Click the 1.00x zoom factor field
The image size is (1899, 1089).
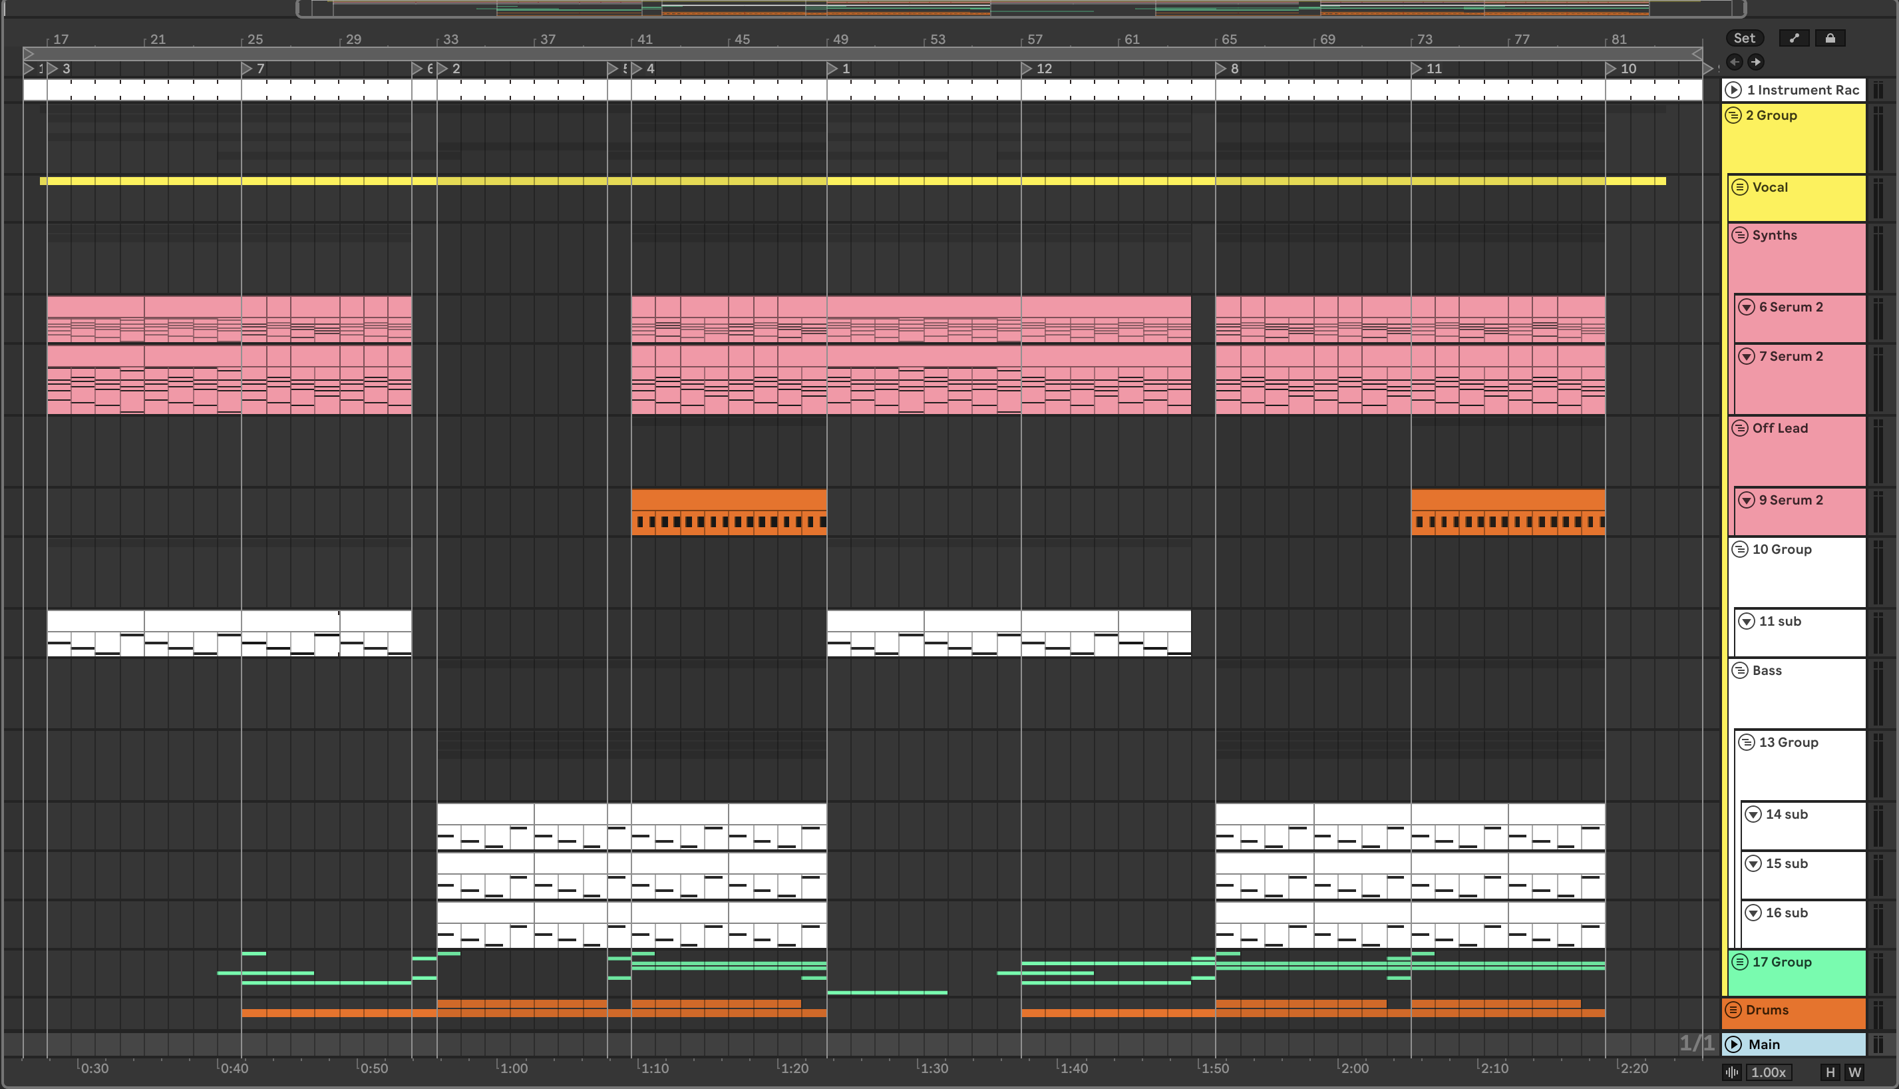tap(1768, 1072)
